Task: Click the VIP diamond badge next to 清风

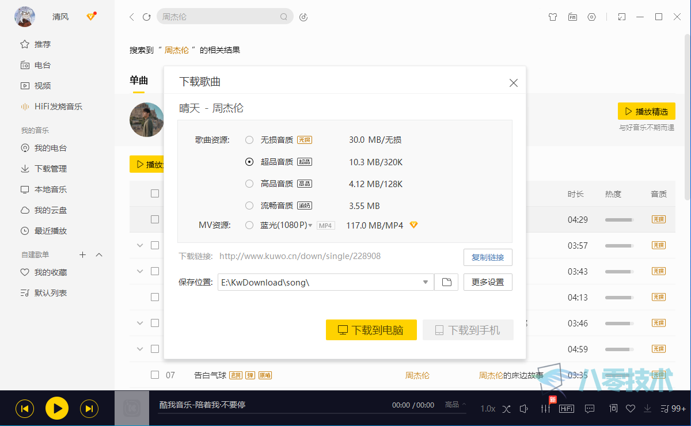Action: pyautogui.click(x=91, y=16)
